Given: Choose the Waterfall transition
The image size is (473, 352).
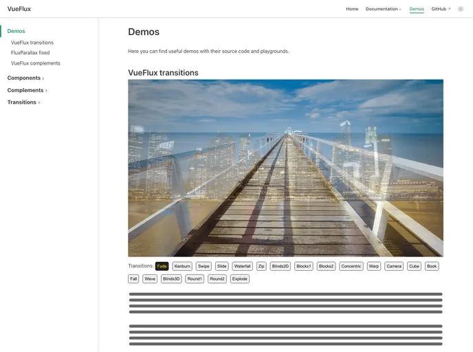Looking at the screenshot, I should [x=242, y=266].
